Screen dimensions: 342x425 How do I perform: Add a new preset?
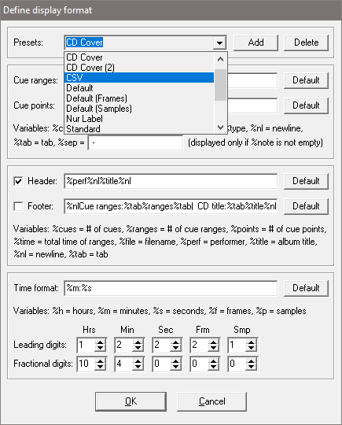click(256, 42)
